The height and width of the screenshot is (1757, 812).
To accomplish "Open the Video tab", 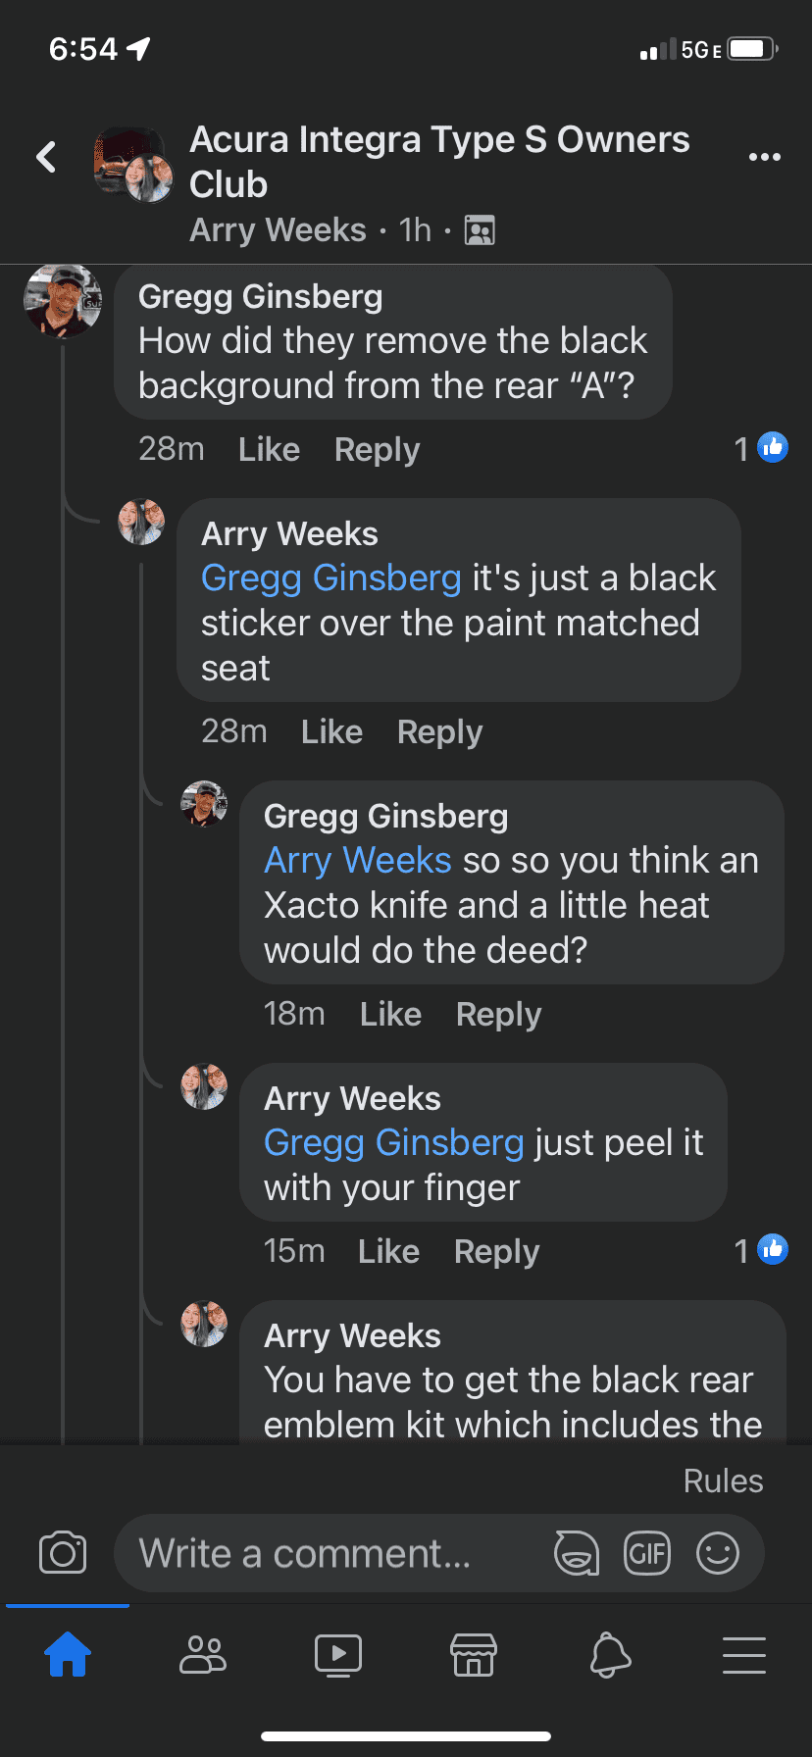I will coord(338,1655).
